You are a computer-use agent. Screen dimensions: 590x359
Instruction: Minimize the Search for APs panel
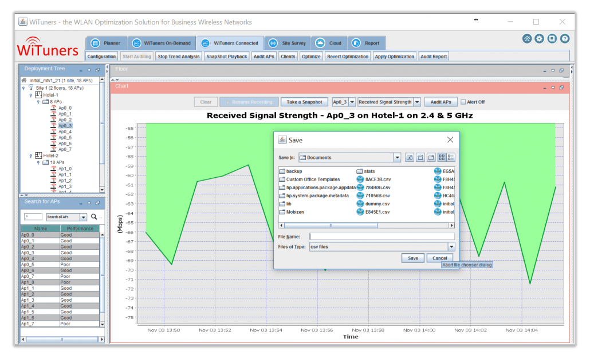coord(81,203)
